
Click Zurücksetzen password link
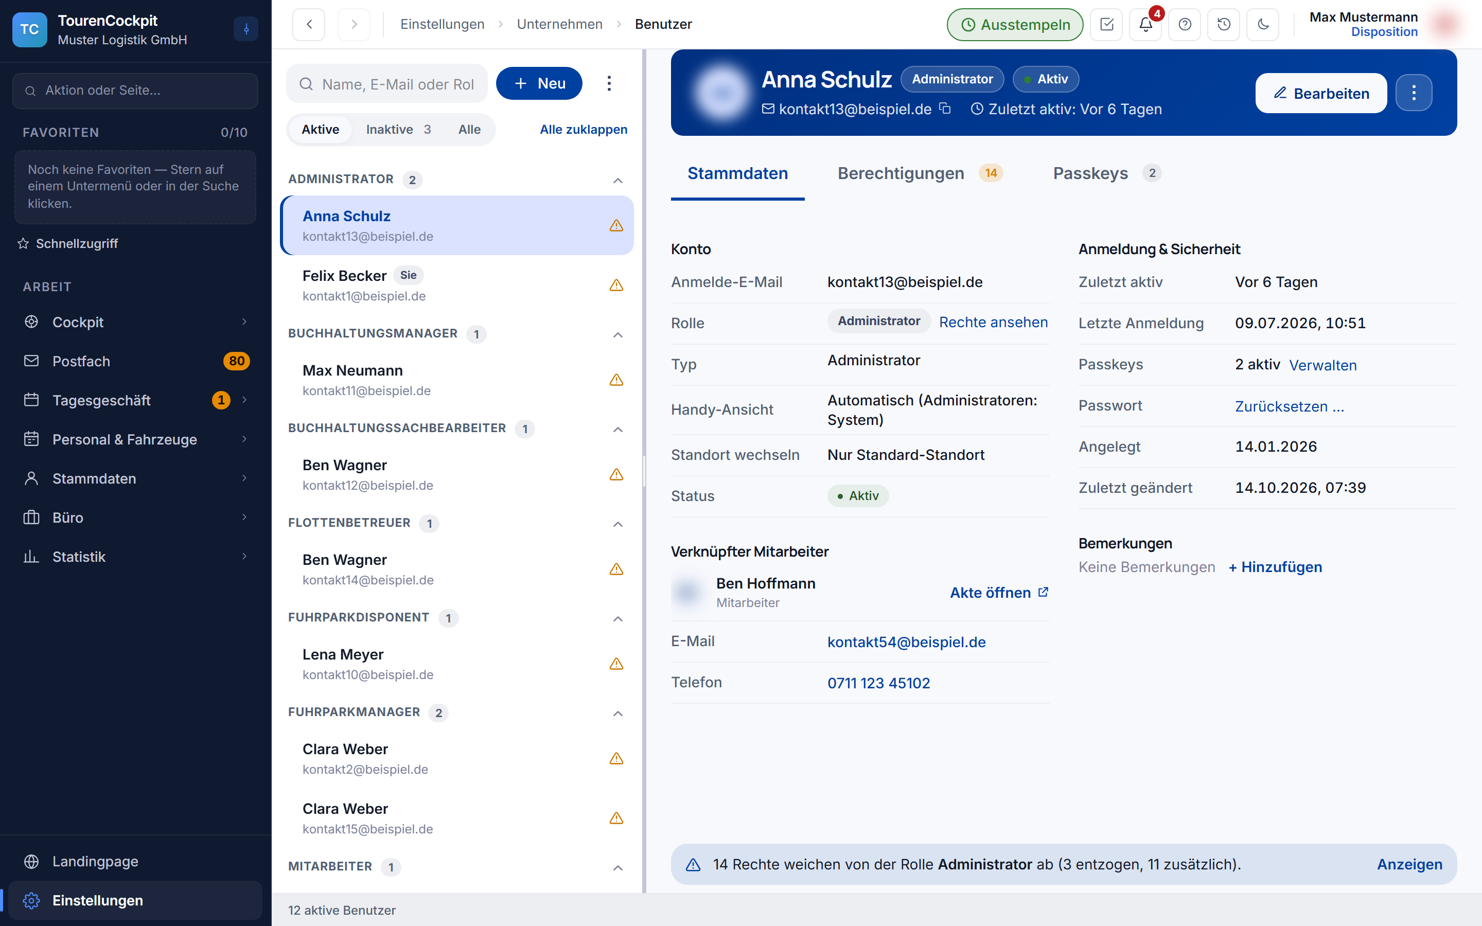(1289, 406)
